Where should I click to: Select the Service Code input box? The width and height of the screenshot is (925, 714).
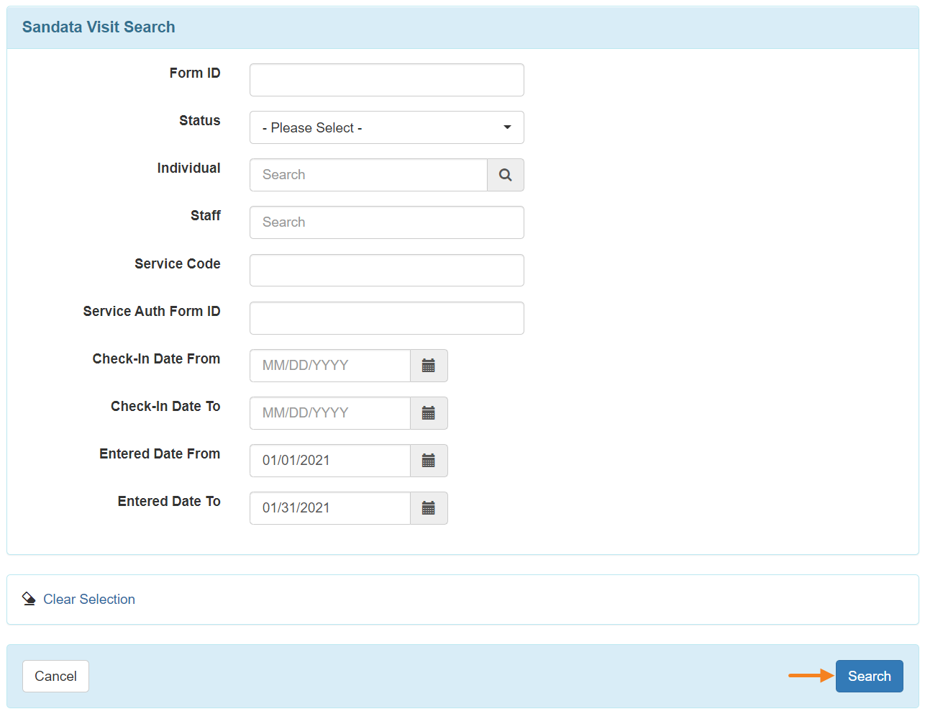click(x=386, y=271)
